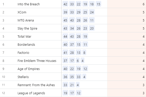Click chip 37 in the Borderlands row
146x97 pixels.
[x=72, y=44]
